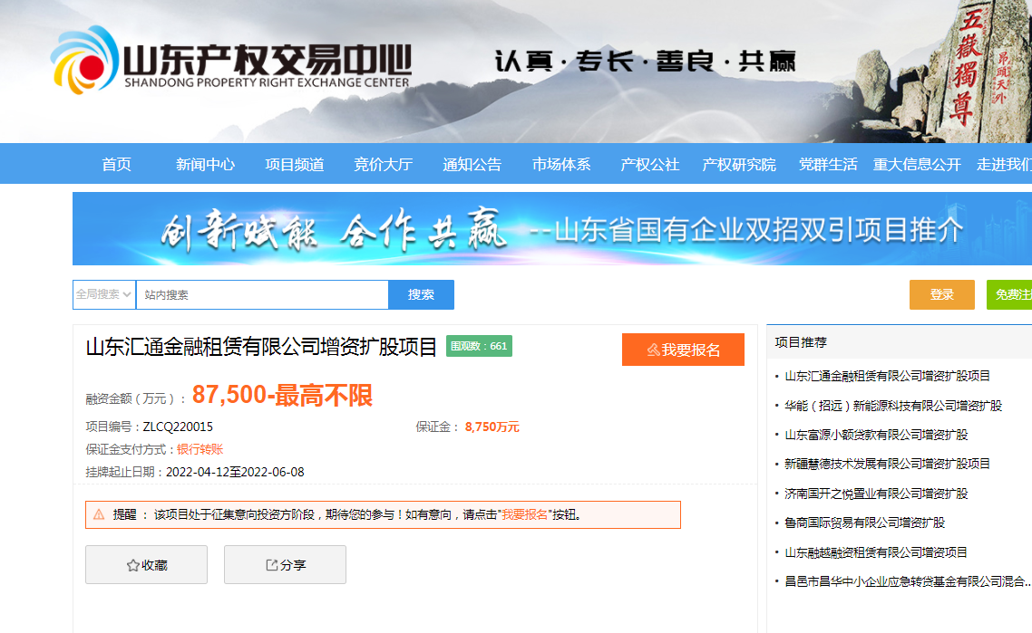Open the 产权研究院 menu
The image size is (1032, 633).
tap(738, 164)
